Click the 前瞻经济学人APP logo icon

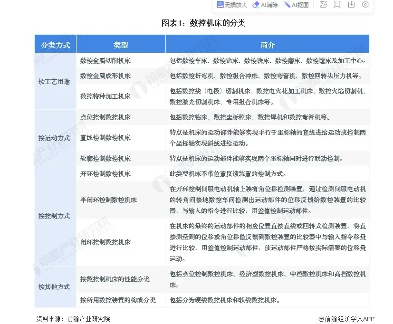pyautogui.click(x=322, y=318)
